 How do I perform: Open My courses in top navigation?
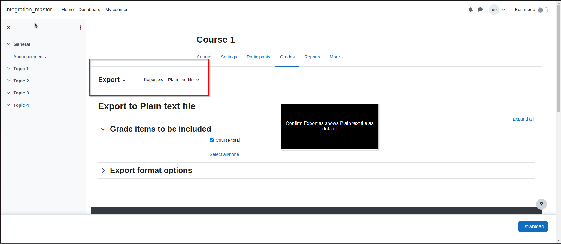pos(117,10)
